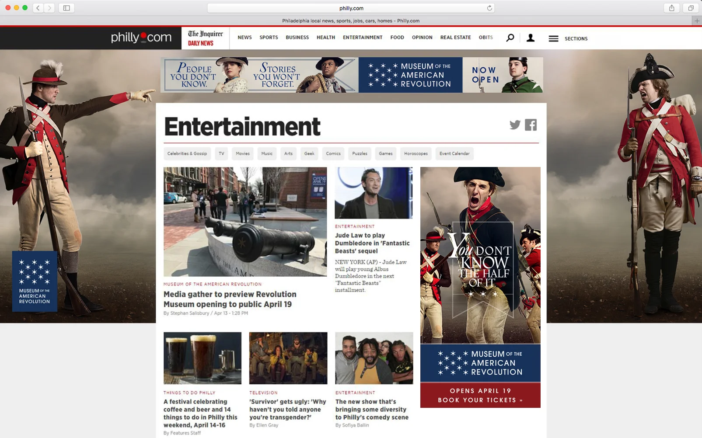Image resolution: width=702 pixels, height=438 pixels.
Task: Select the TV subcategory pill
Action: click(x=221, y=153)
